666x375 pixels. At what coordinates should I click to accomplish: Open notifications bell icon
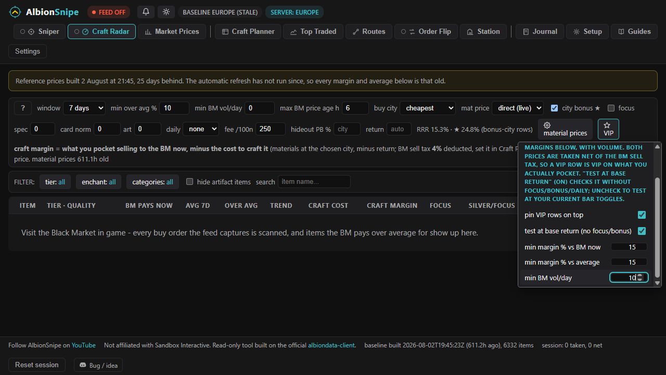(x=146, y=12)
